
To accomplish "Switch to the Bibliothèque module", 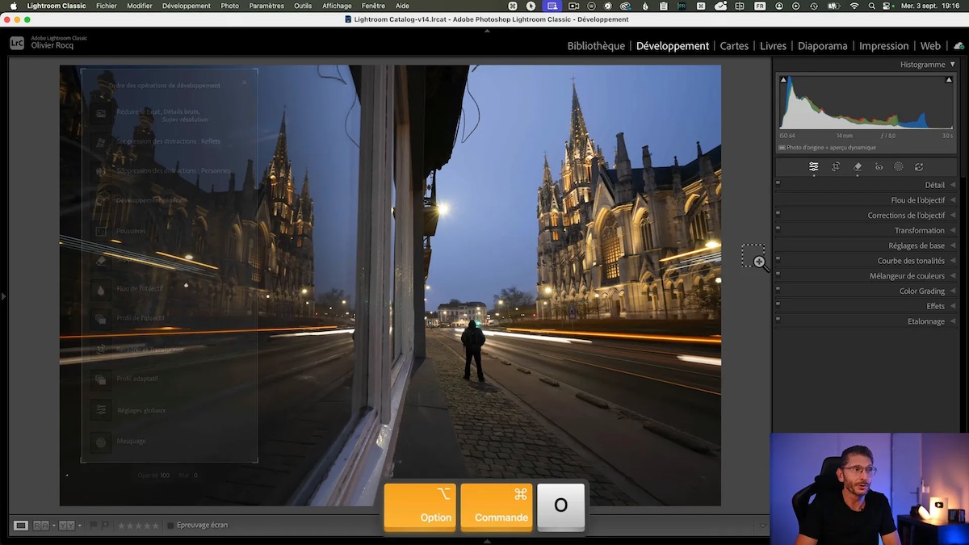I will pos(596,46).
